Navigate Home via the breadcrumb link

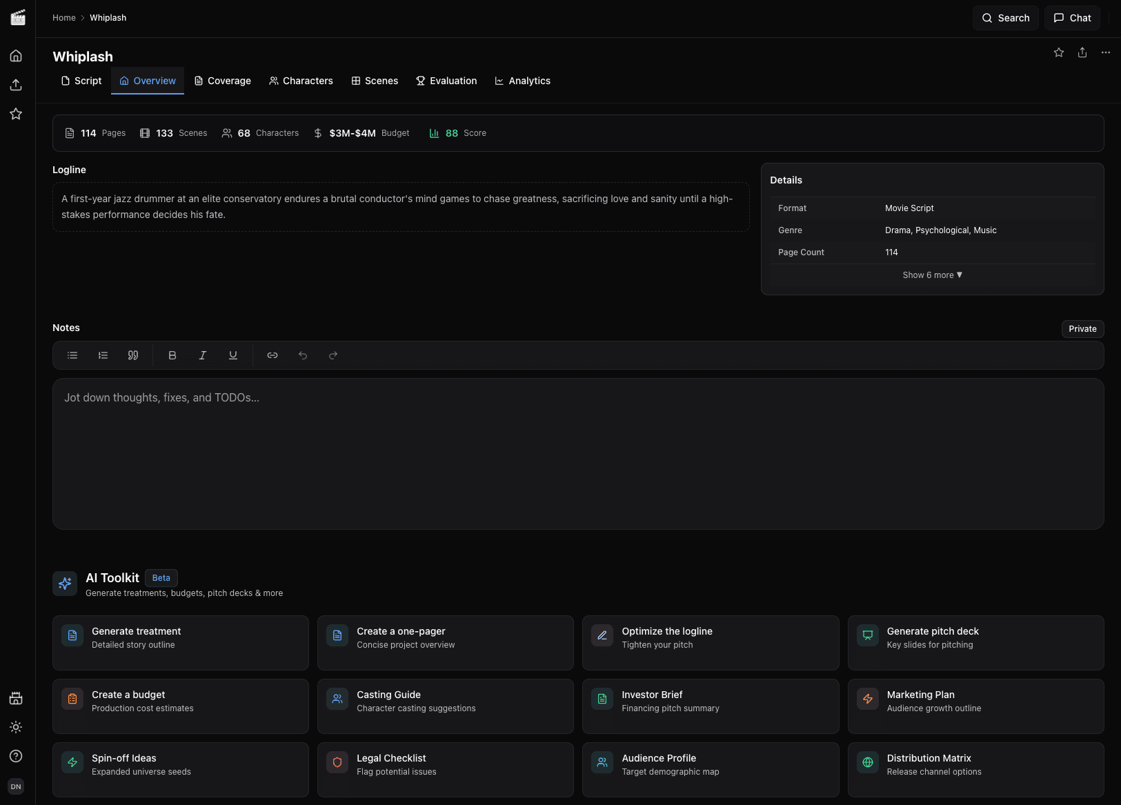pyautogui.click(x=63, y=17)
